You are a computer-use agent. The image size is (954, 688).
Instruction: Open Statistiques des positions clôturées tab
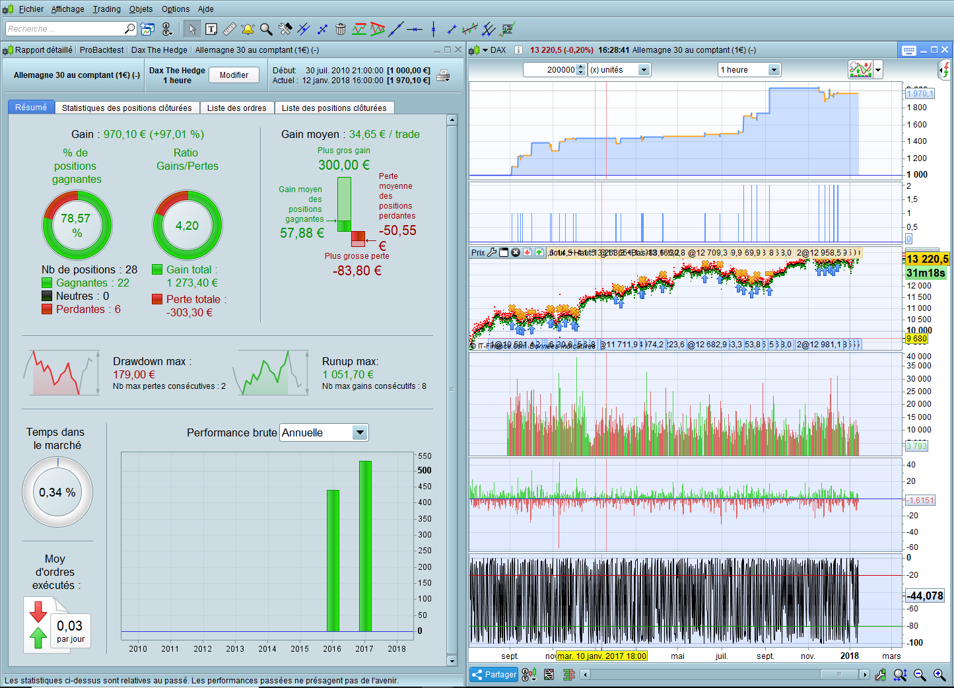(127, 108)
